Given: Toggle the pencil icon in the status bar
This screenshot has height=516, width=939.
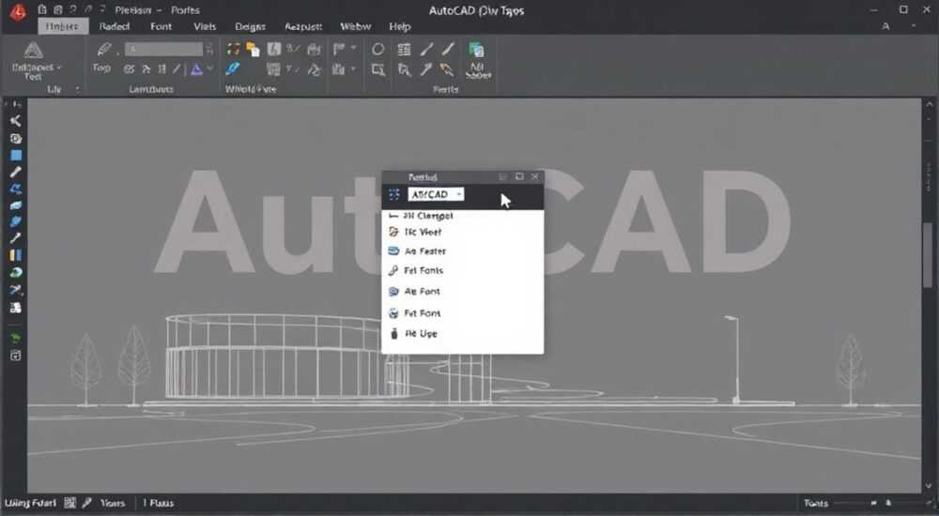Looking at the screenshot, I should pyautogui.click(x=87, y=503).
